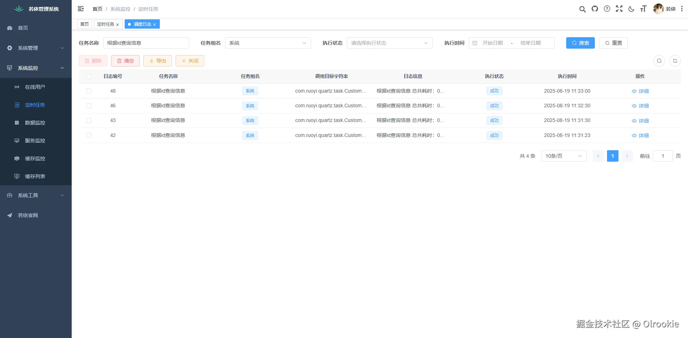View details of the 11:32:30 log
Viewport: 688px width, 338px height.
(x=640, y=106)
